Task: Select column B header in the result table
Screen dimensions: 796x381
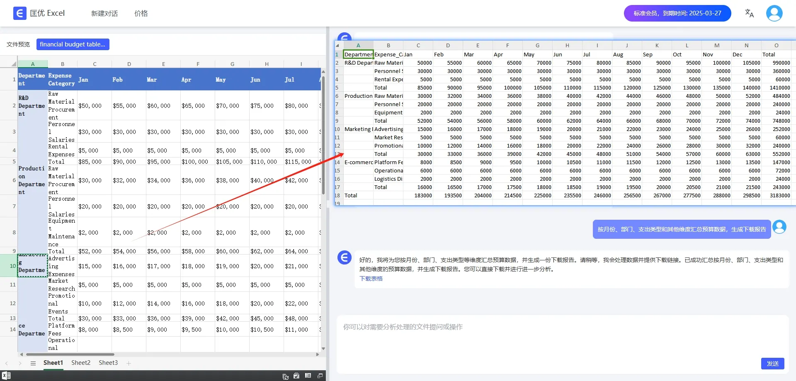Action: click(388, 45)
